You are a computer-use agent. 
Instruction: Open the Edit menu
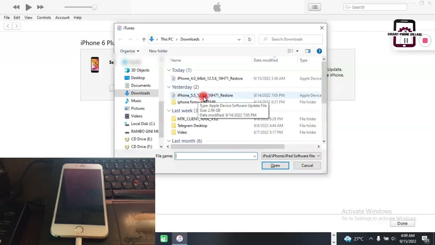(17, 18)
